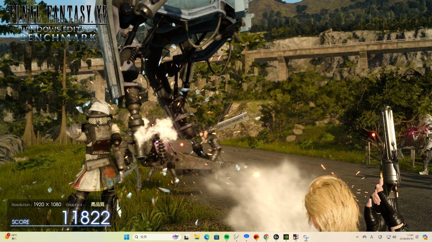
Task: Open the Copilot icon in the taskbar corner
Action: pyautogui.click(x=425, y=237)
